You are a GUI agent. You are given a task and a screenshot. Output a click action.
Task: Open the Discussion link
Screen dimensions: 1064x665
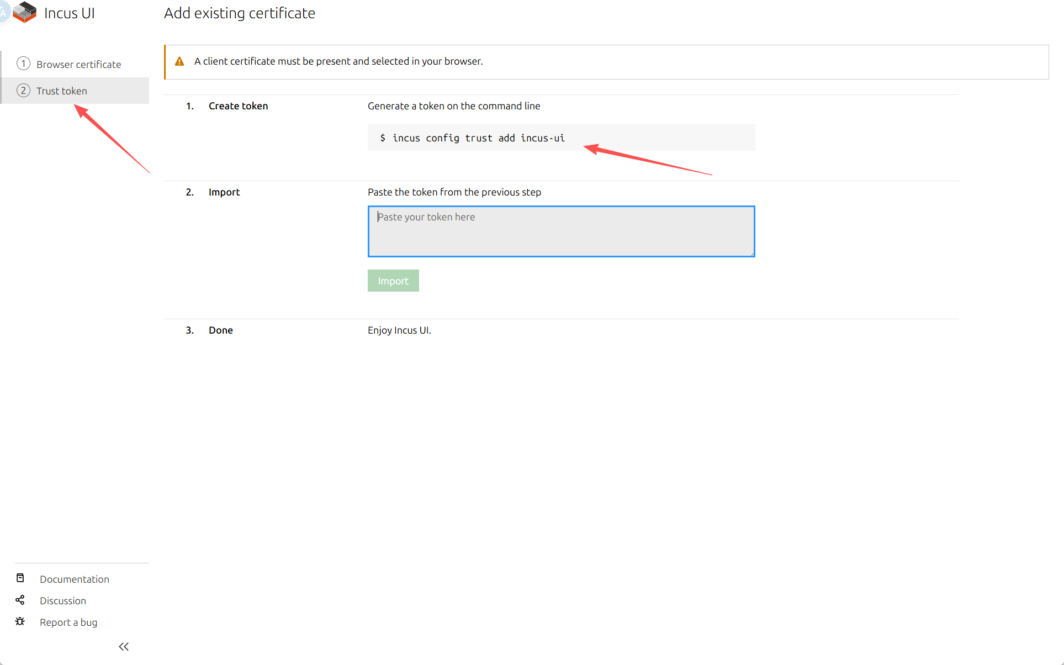tap(63, 600)
